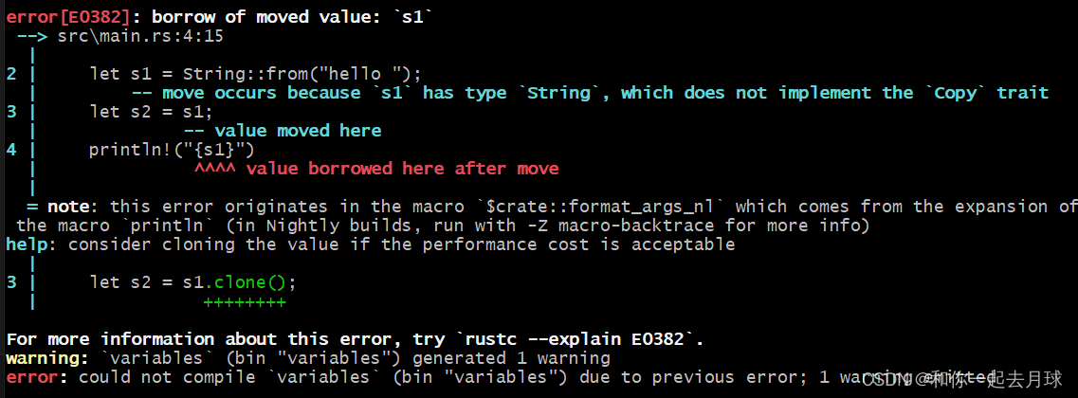Click the String::from("hello ") expression on line 2
The image size is (1078, 398).
point(301,74)
